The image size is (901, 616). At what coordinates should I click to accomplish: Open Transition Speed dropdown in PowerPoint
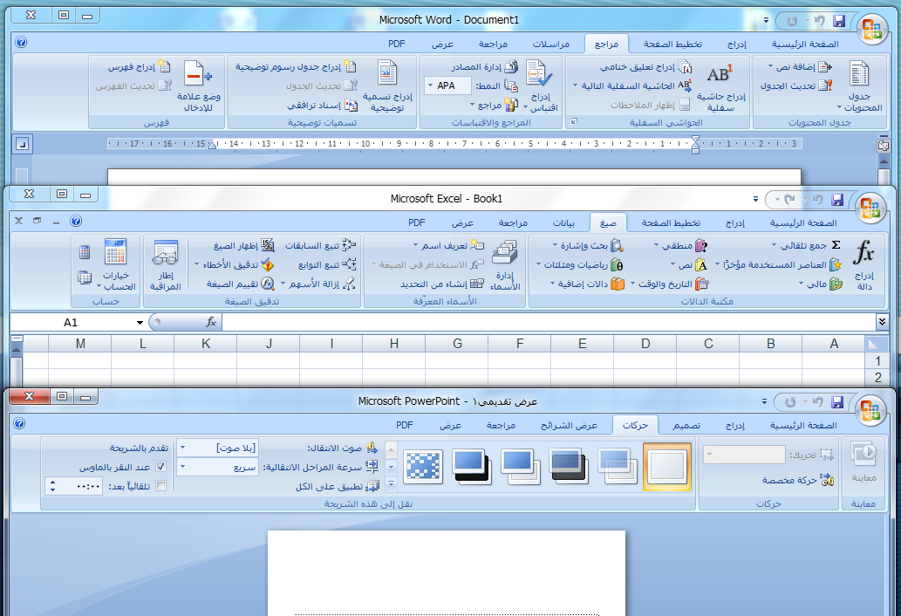(x=182, y=467)
